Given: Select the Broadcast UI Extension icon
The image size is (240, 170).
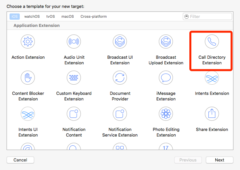Looking at the screenshot, I should (120, 42).
